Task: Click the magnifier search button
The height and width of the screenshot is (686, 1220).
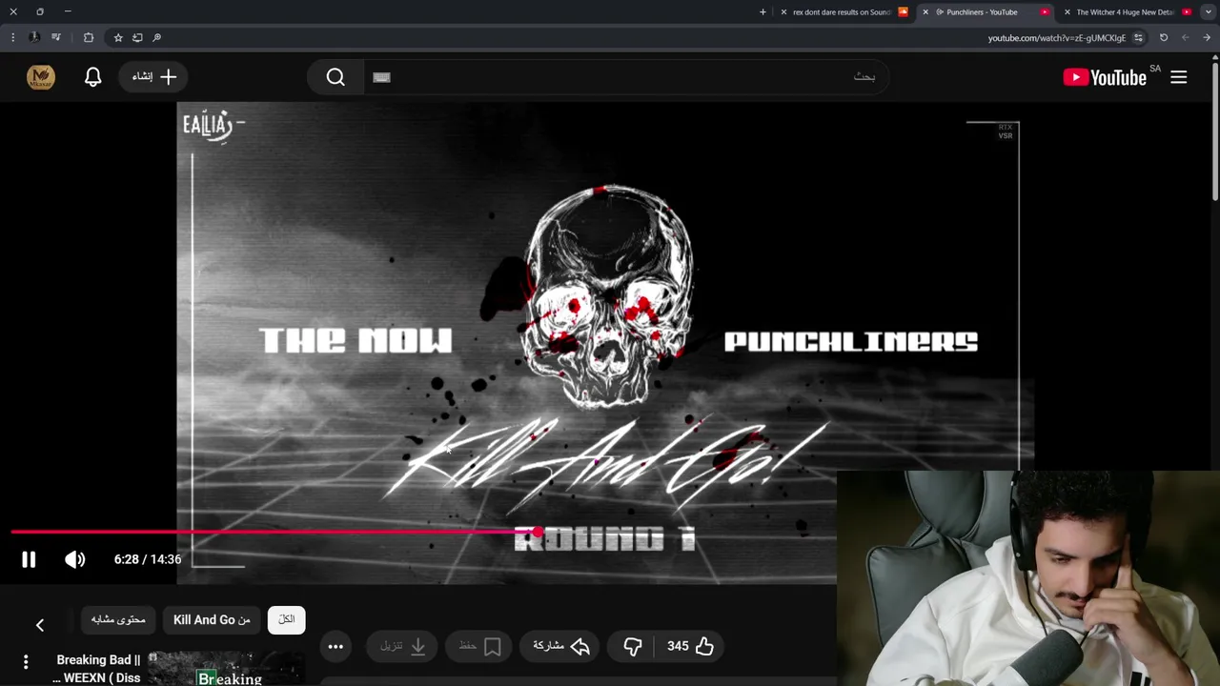Action: click(x=335, y=77)
